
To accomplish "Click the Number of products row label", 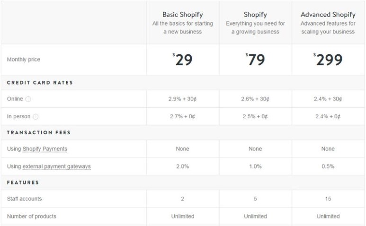I will click(x=32, y=217).
